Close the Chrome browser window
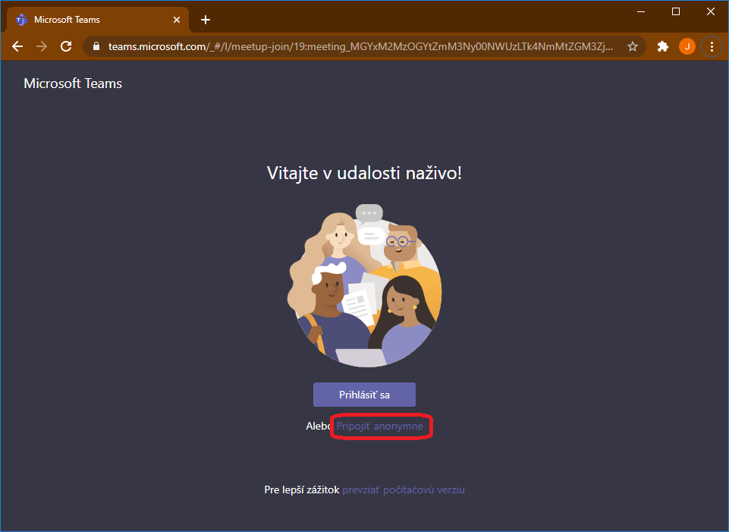Viewport: 729px width, 532px height. (x=711, y=11)
